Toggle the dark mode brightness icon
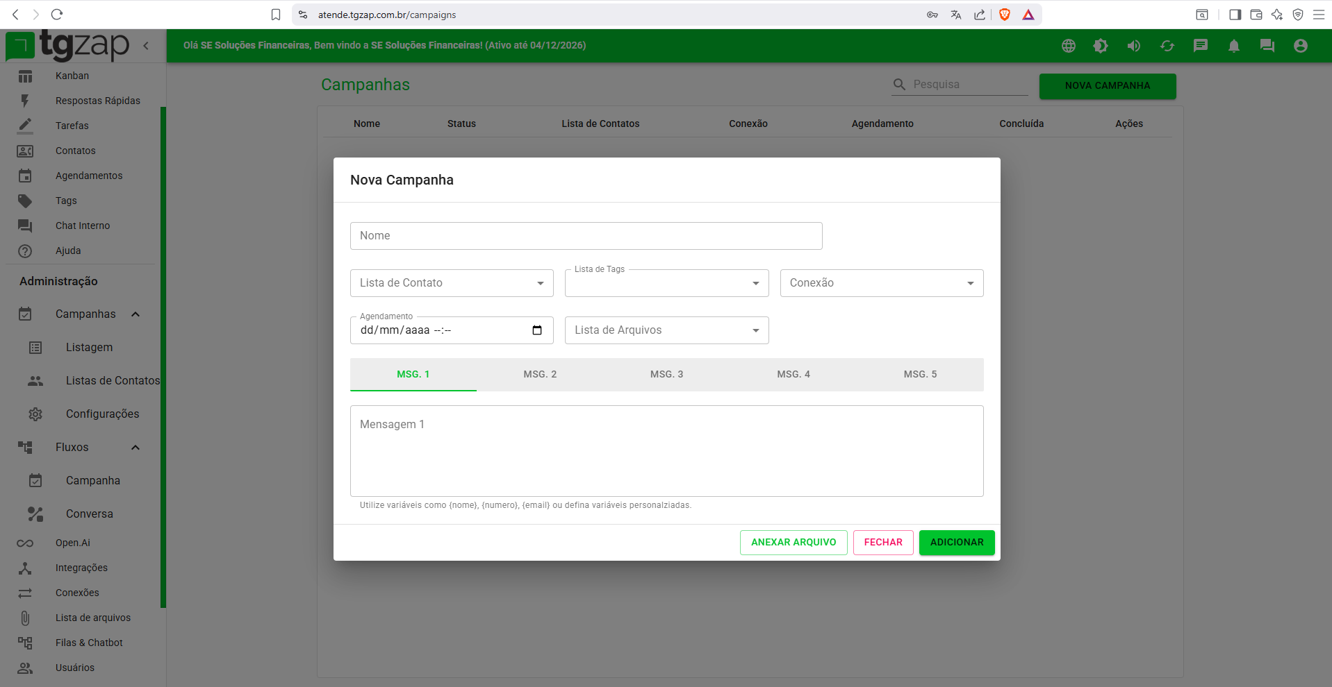Image resolution: width=1332 pixels, height=687 pixels. [x=1101, y=46]
